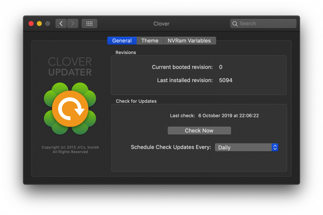Open the Schedule Check Updates Every dropdown

[246, 147]
